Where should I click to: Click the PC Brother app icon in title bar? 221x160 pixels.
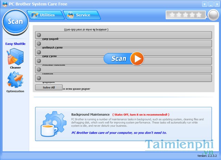pyautogui.click(x=5, y=4)
